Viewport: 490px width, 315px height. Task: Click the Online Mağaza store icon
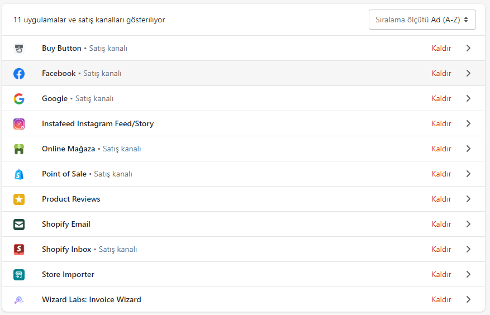click(x=19, y=149)
